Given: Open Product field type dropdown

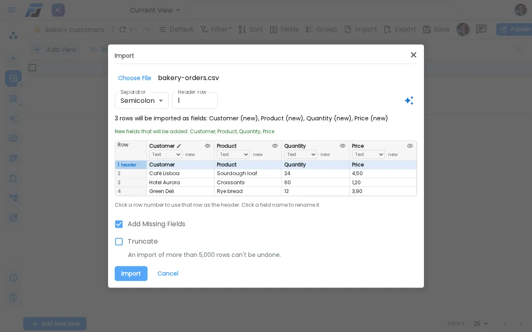Looking at the screenshot, I should (x=233, y=154).
